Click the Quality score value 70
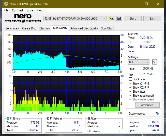 point(157,114)
